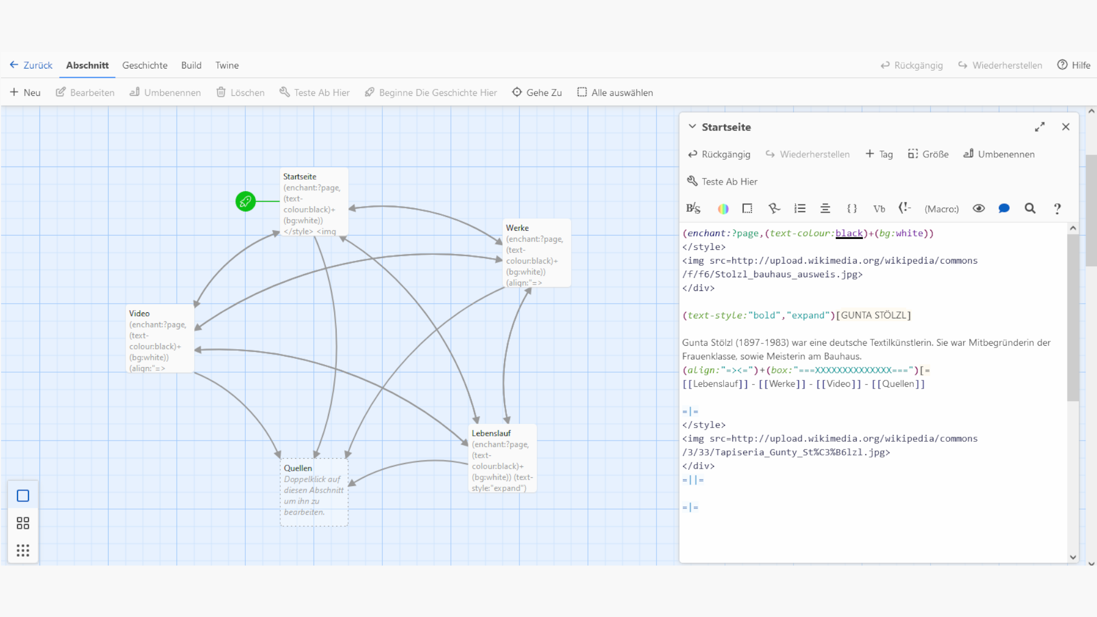Screen dimensions: 1097x617
Task: Add a comment using the speech bubble icon
Action: [1004, 208]
